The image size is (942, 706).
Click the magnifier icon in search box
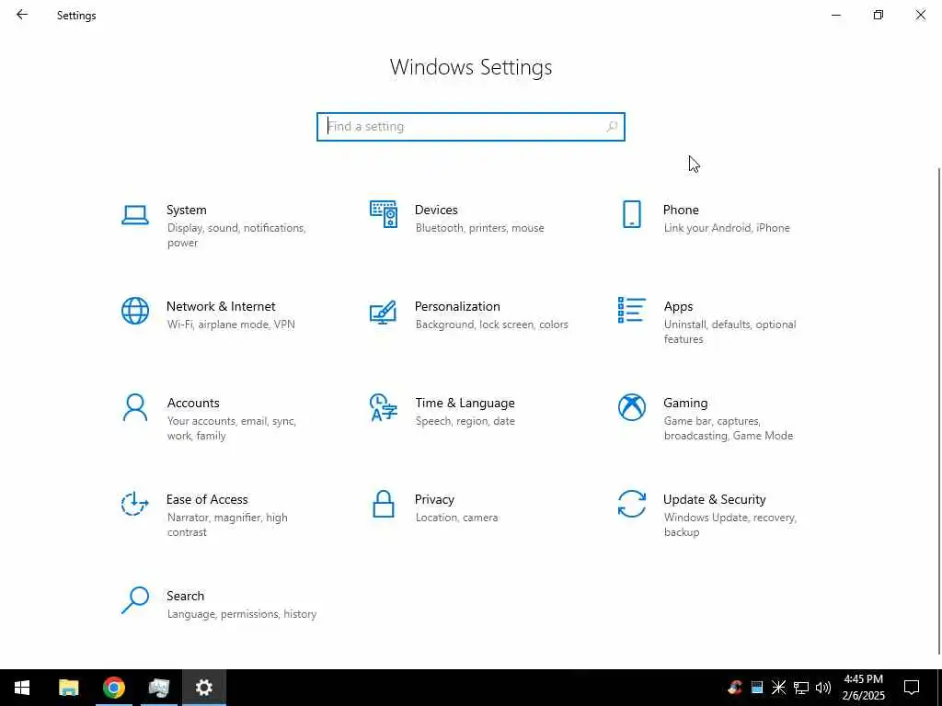click(x=612, y=127)
